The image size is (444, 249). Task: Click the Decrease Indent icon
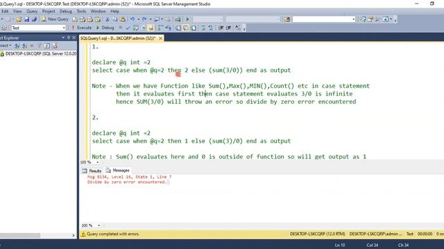tap(221, 28)
